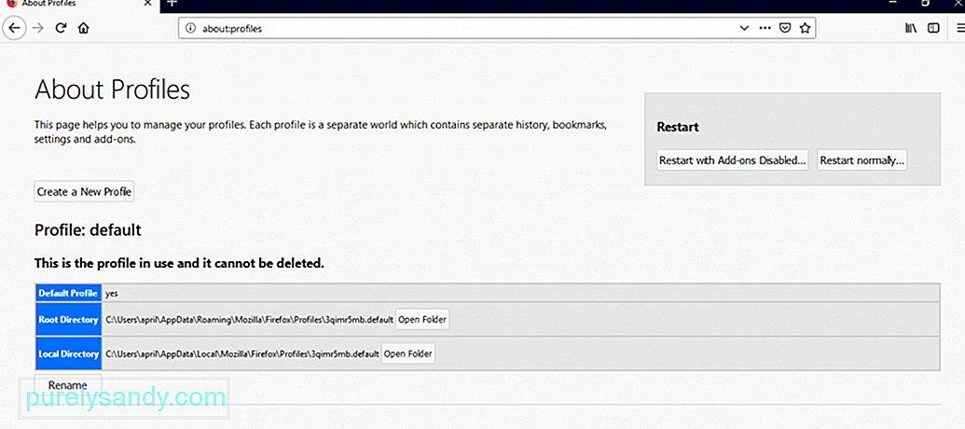Image resolution: width=965 pixels, height=429 pixels.
Task: Click 'This is the profile in use' text
Action: [x=179, y=263]
